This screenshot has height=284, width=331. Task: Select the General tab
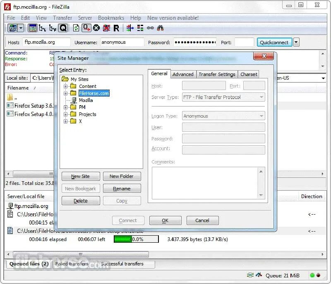click(159, 73)
